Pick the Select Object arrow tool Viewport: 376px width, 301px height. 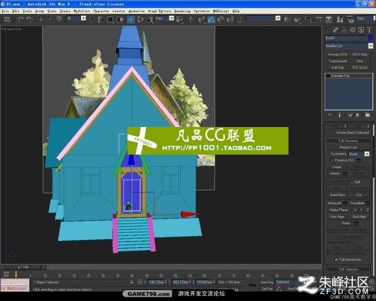point(92,19)
